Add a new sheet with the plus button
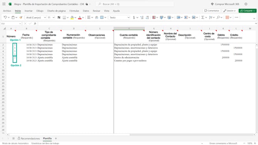258x145 pixels. 56,138
